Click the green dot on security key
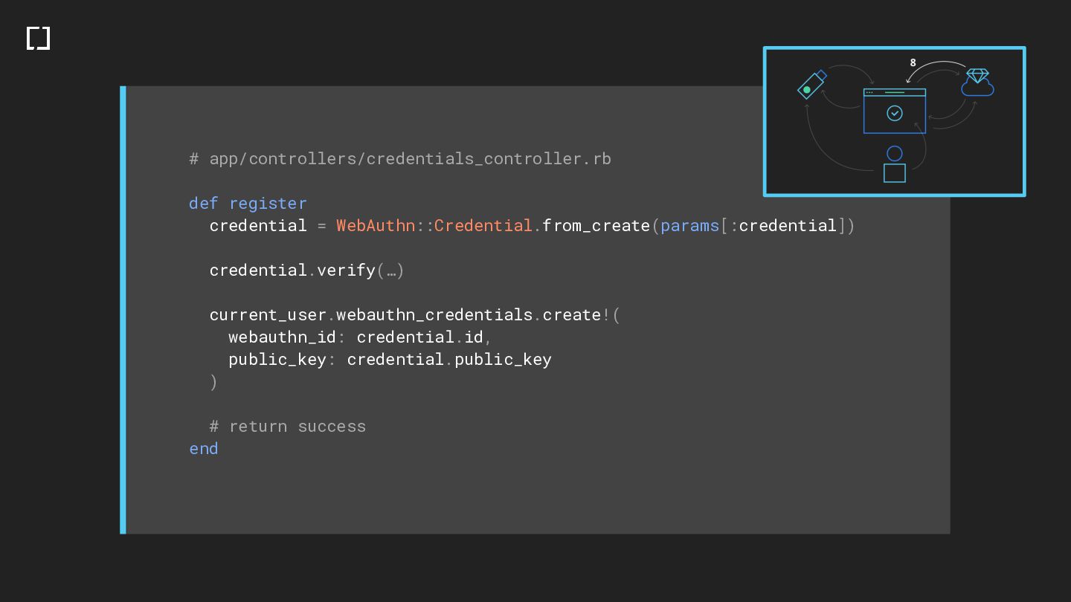This screenshot has height=602, width=1071. point(806,90)
